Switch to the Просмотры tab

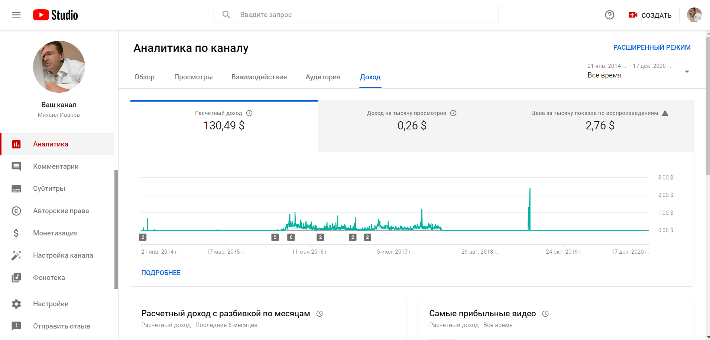point(194,77)
